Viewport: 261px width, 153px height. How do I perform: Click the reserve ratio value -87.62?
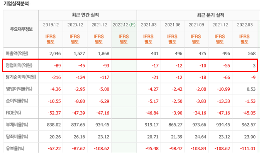(x=78, y=148)
